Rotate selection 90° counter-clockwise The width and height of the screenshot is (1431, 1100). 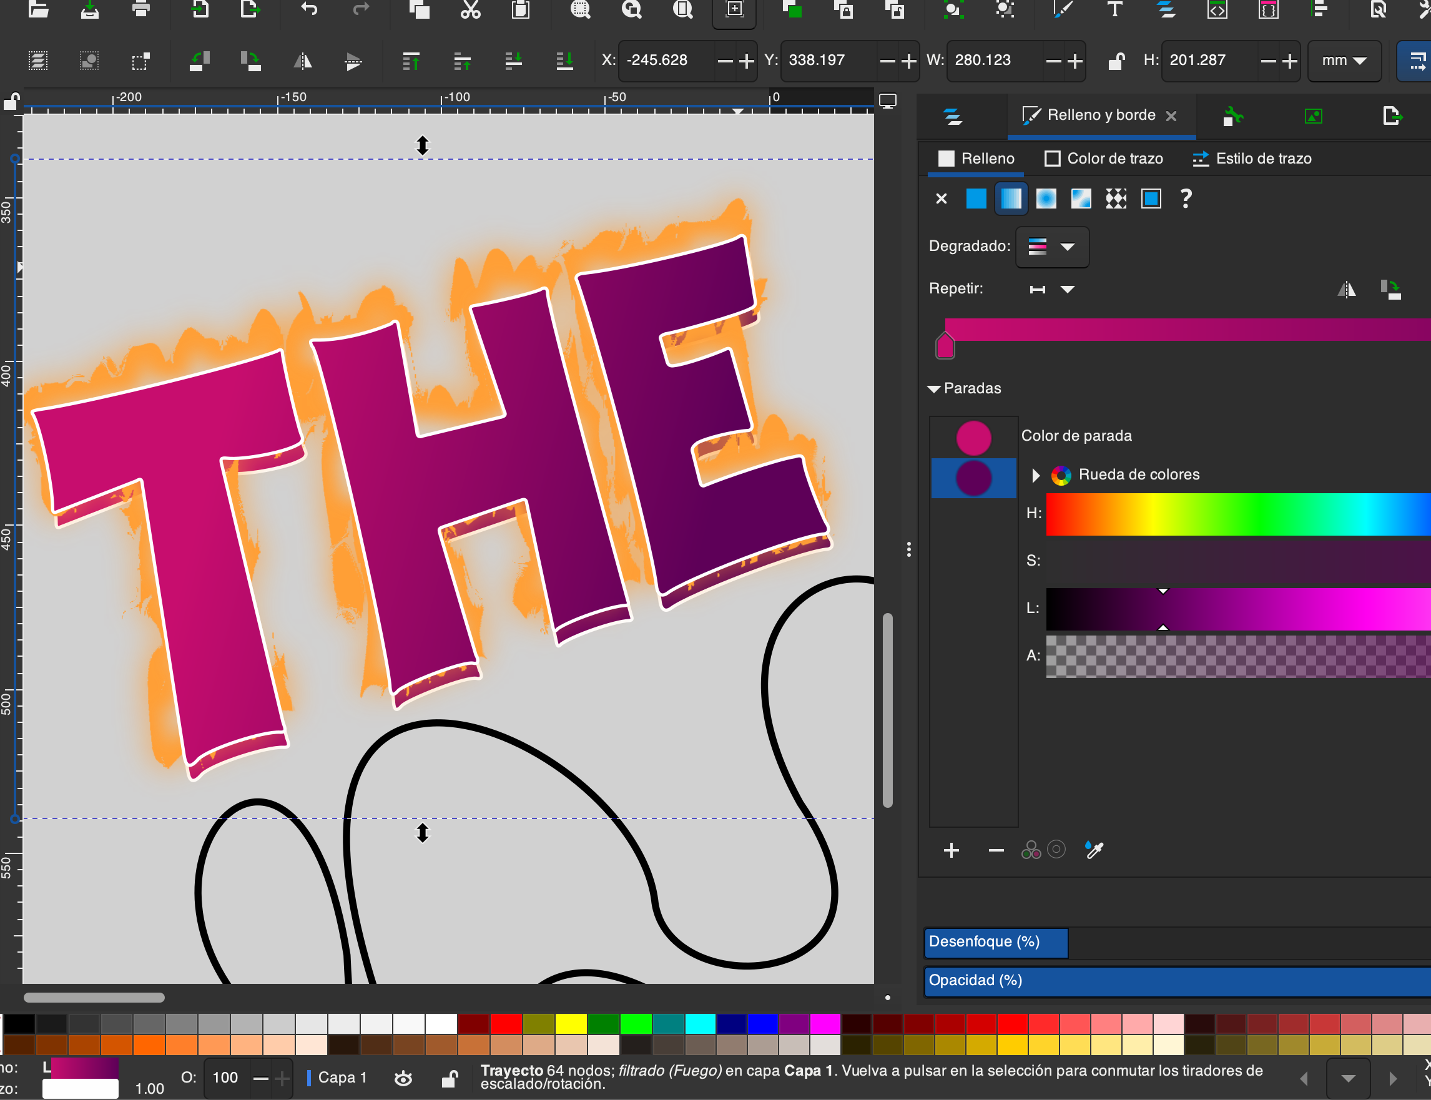coord(199,61)
